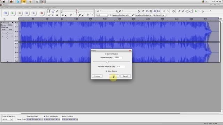This screenshot has height=125, width=223.
Task: Select the Zoom magnifier tool
Action: point(49,15)
